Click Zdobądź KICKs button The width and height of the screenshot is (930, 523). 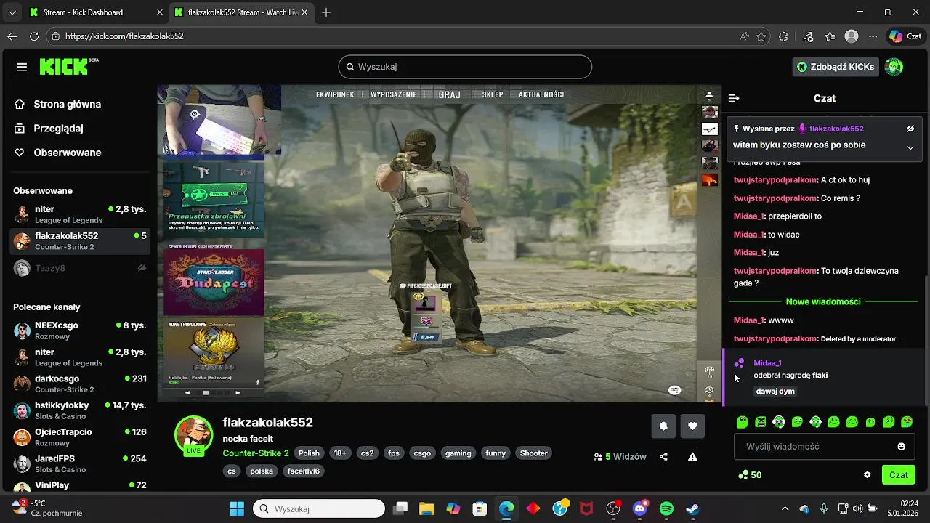(x=835, y=67)
